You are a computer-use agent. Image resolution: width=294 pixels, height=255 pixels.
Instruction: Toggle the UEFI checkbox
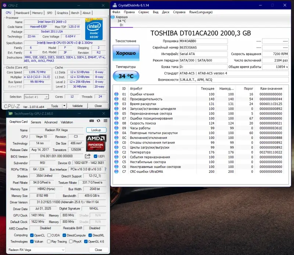click(96, 156)
